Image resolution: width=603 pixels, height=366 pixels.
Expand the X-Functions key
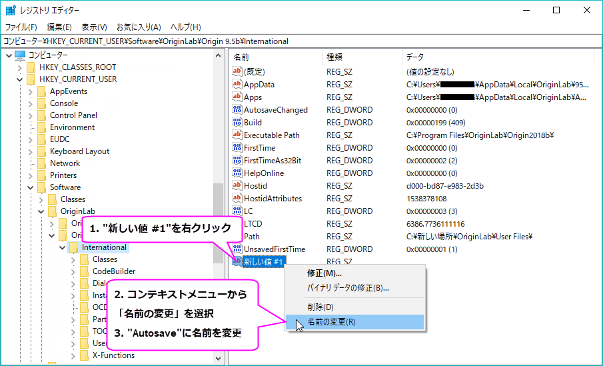(73, 355)
